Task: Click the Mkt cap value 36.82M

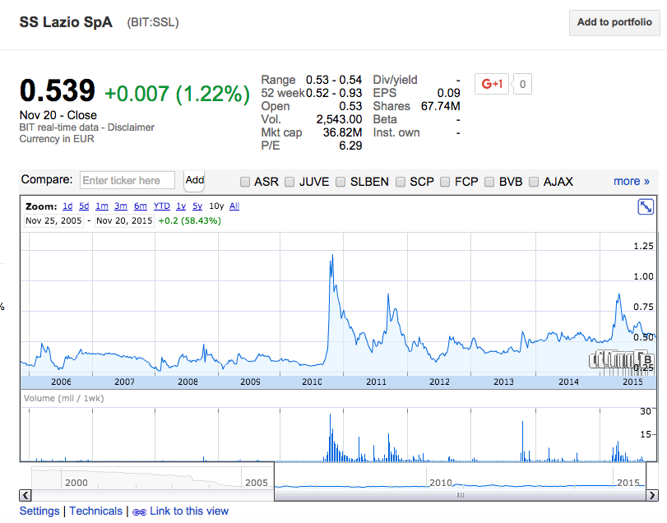Action: tap(342, 132)
